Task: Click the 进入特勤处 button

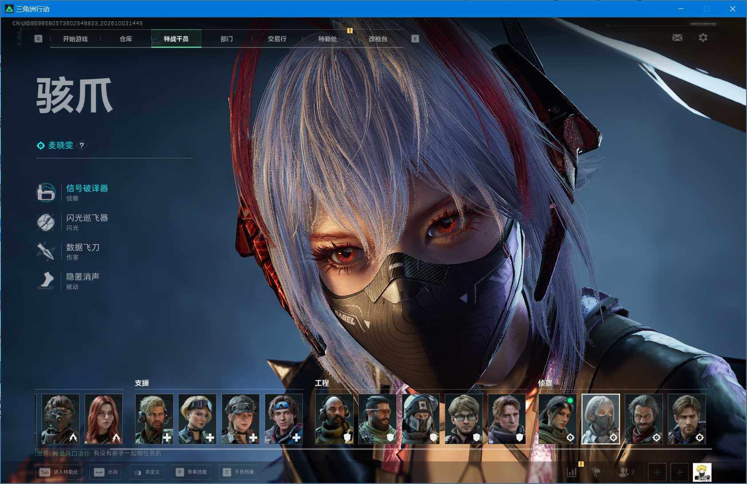Action: click(59, 472)
